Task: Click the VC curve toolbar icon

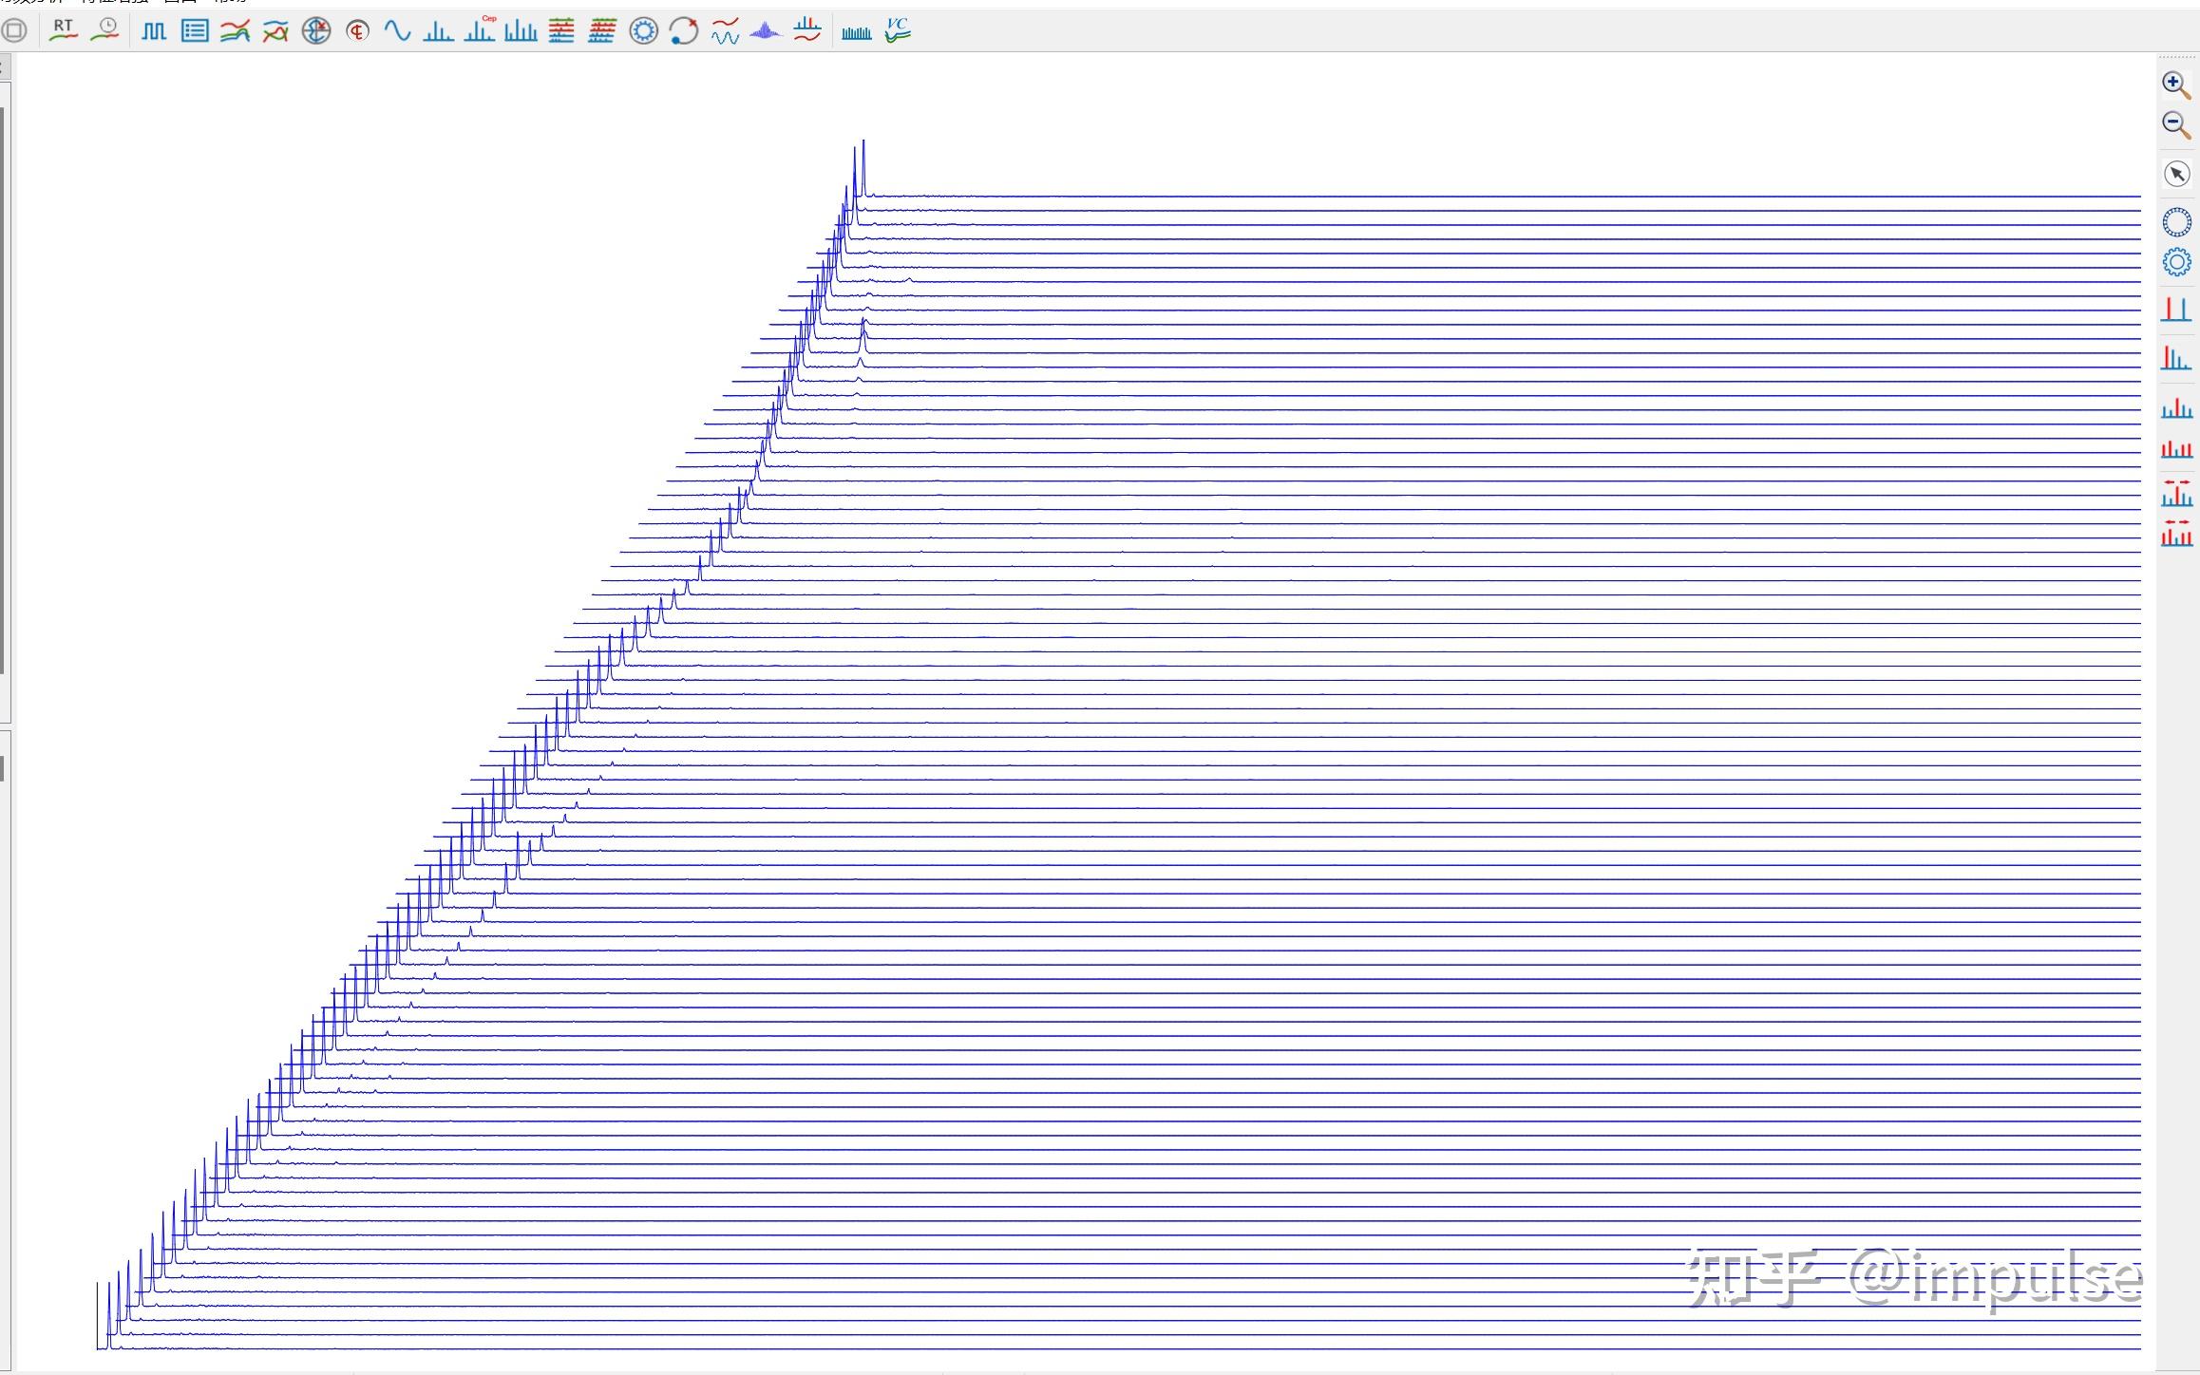Action: [897, 30]
